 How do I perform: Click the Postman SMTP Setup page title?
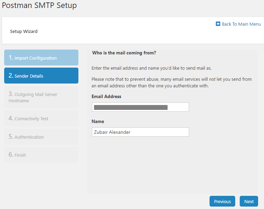[x=40, y=6]
